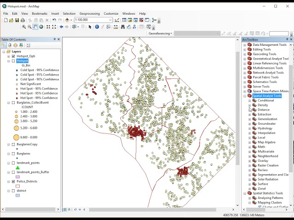Expand the Density toolset
Viewport: 294px width, 220px height.
[x=249, y=105]
